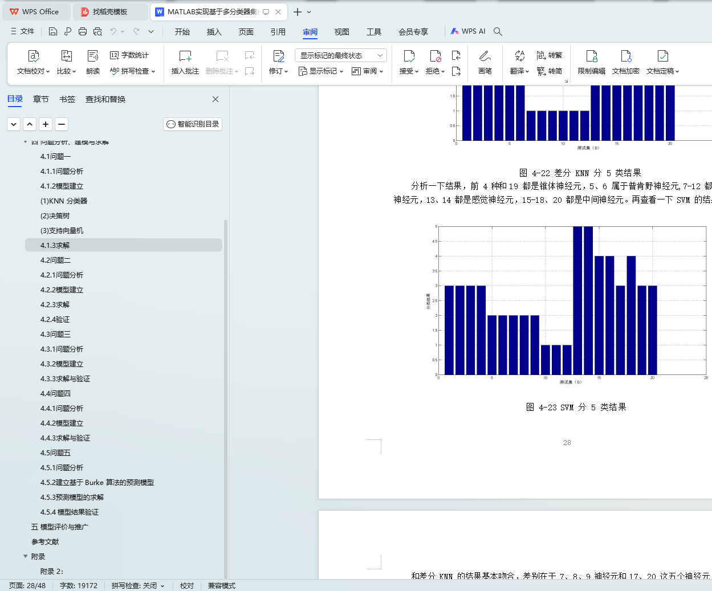Start 朗读 read aloud
Screen dimensions: 712x591
[x=93, y=63]
